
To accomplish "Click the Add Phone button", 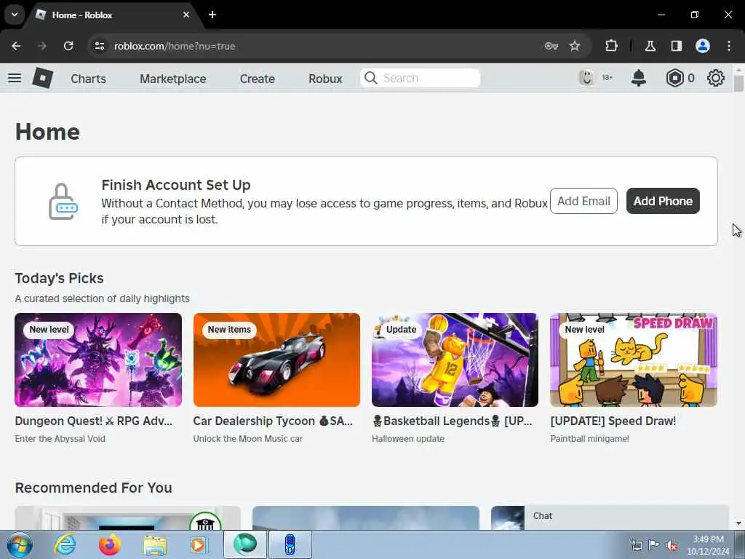I will [663, 201].
